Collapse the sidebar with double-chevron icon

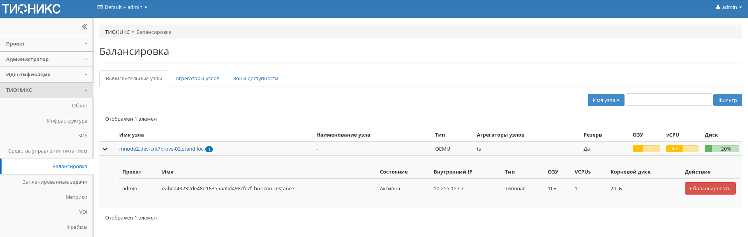tap(85, 27)
